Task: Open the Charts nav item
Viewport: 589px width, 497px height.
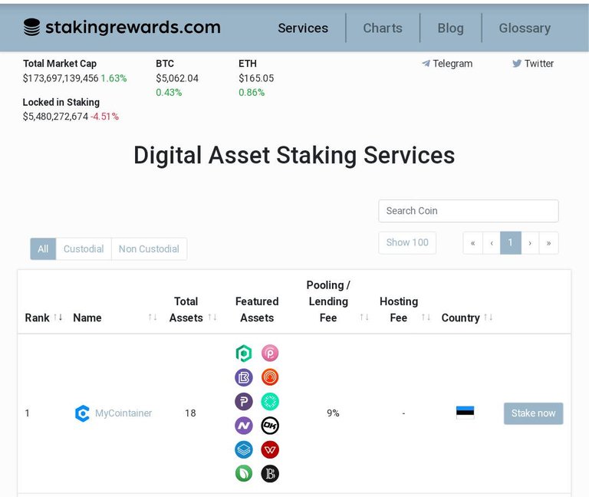Action: coord(383,28)
